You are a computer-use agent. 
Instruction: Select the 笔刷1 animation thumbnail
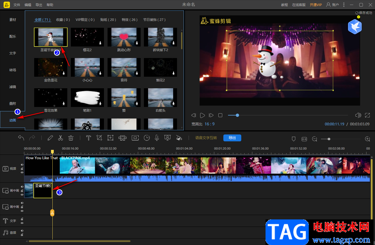[x=87, y=98]
